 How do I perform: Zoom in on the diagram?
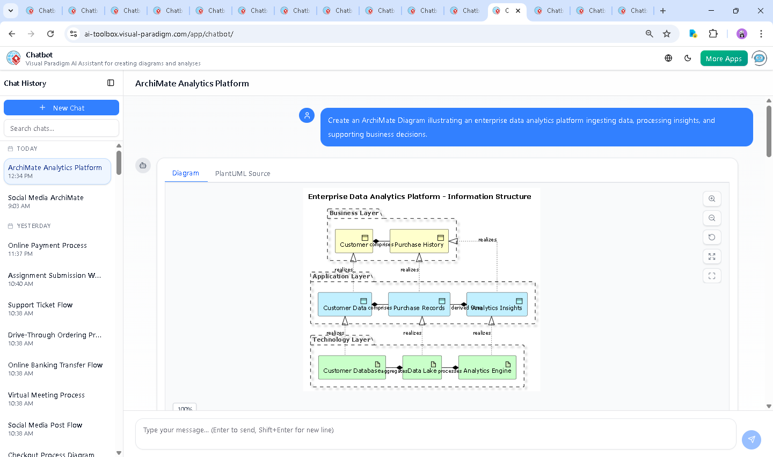pyautogui.click(x=712, y=198)
